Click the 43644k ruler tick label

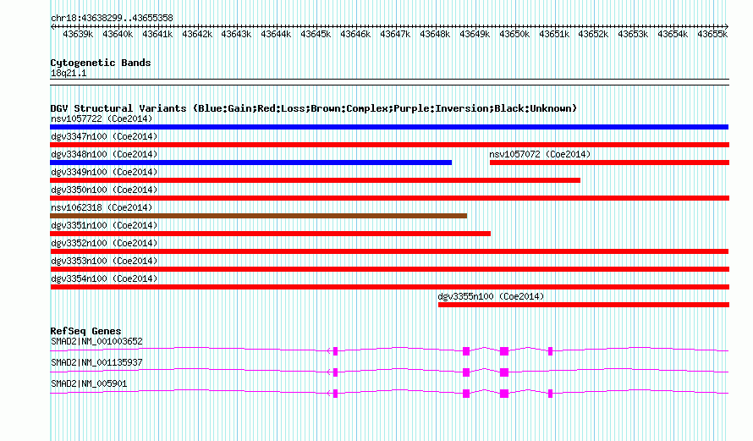[276, 34]
